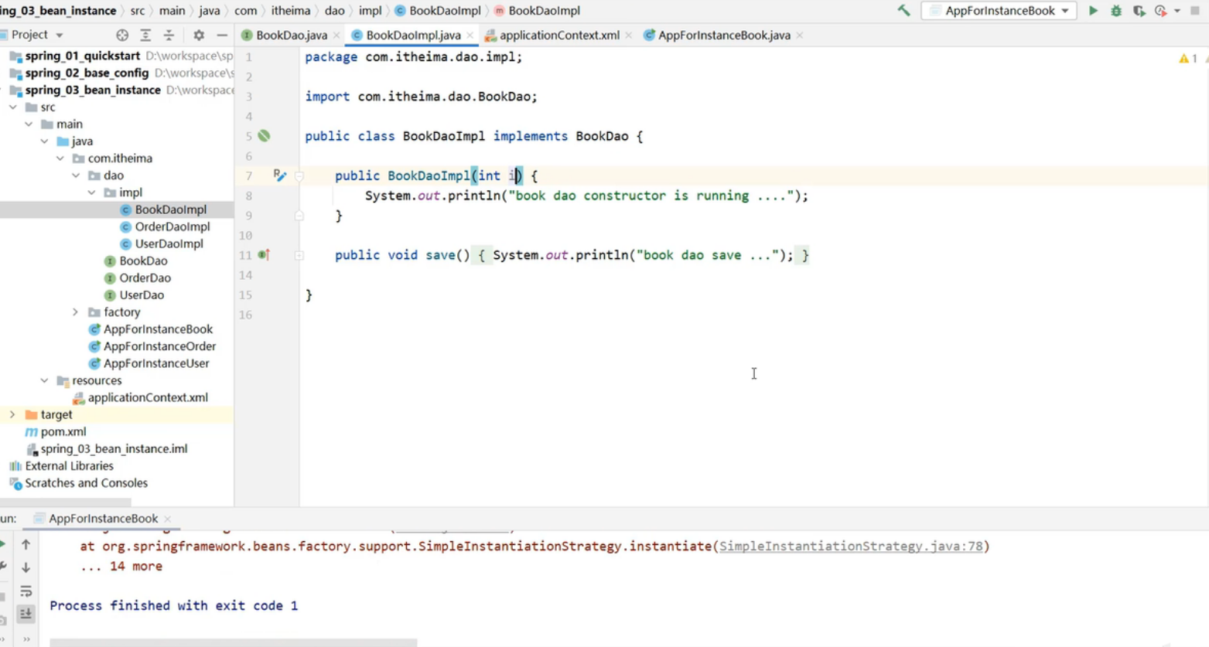Hide the Project panel with minus icon
Image resolution: width=1209 pixels, height=647 pixels.
tap(222, 35)
